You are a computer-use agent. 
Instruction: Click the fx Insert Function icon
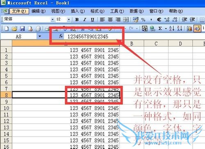click(x=61, y=36)
